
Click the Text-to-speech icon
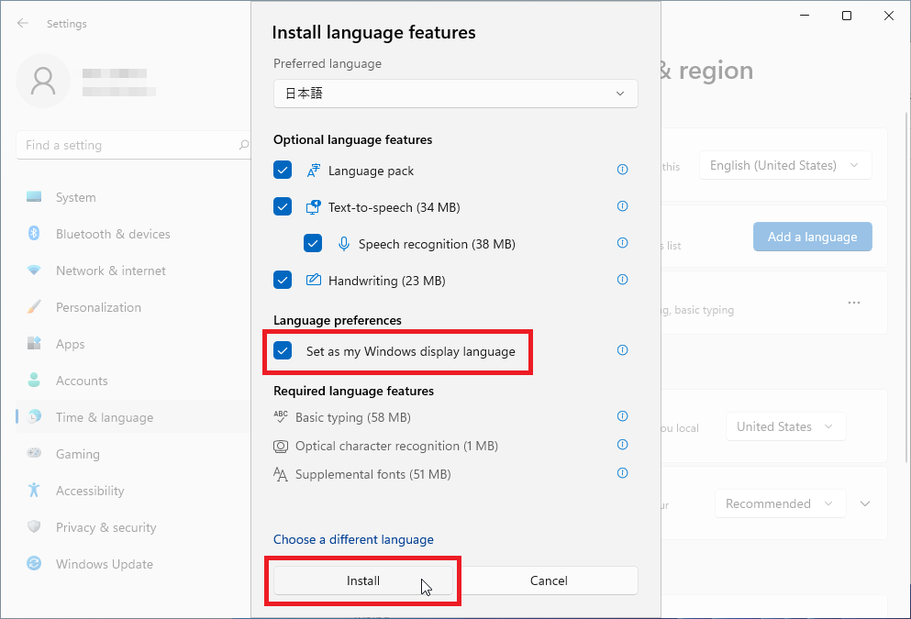(313, 206)
